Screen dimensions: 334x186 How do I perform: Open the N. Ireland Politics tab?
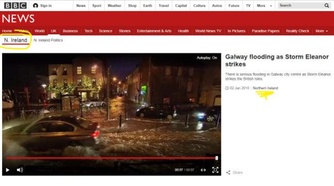pyautogui.click(x=48, y=40)
